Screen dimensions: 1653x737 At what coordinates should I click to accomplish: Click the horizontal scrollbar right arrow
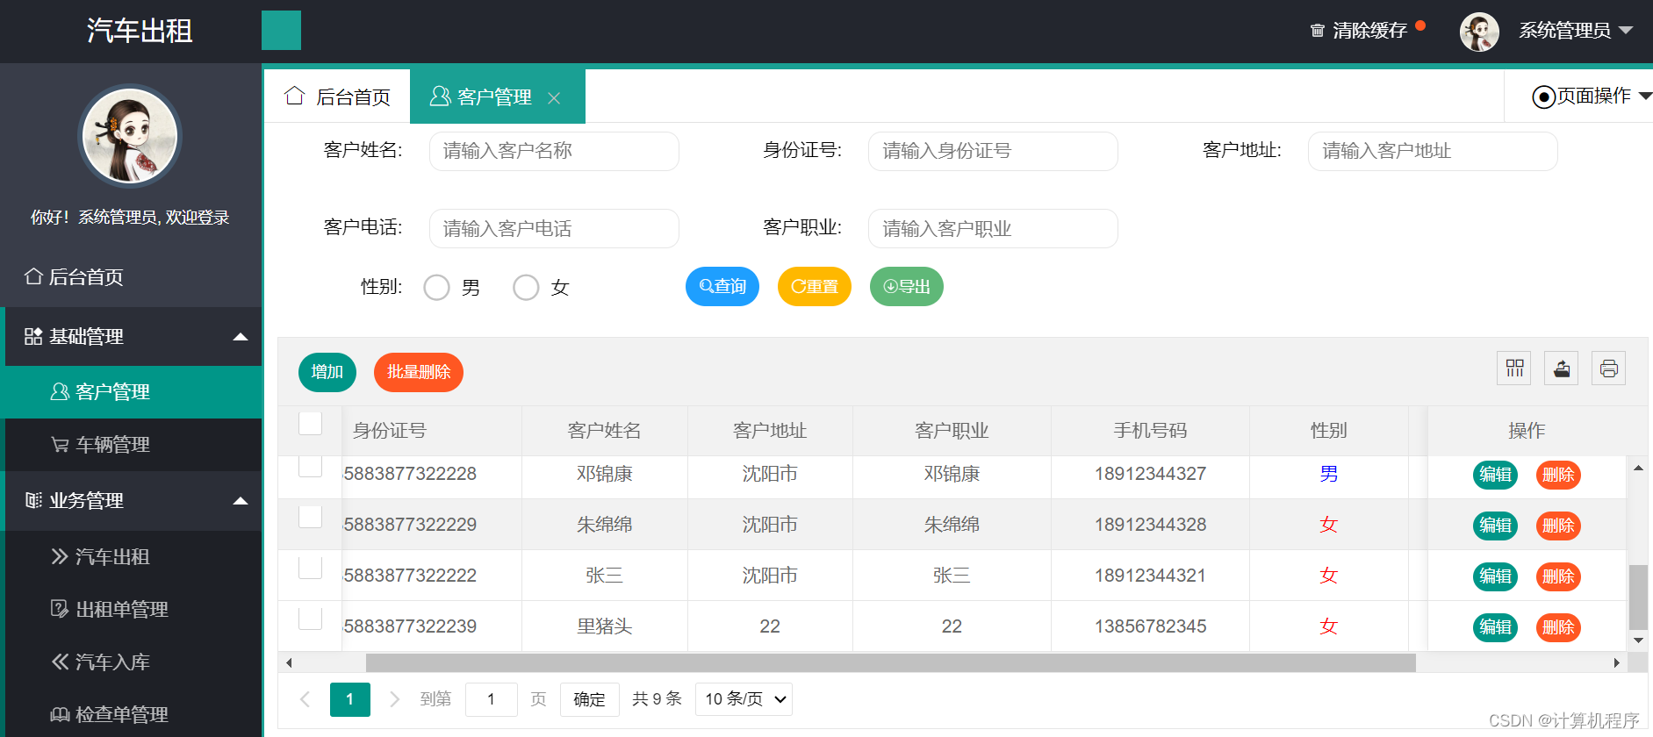pos(1617,662)
